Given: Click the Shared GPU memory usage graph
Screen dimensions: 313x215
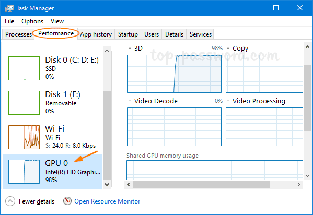Looking at the screenshot, I should tap(215, 170).
